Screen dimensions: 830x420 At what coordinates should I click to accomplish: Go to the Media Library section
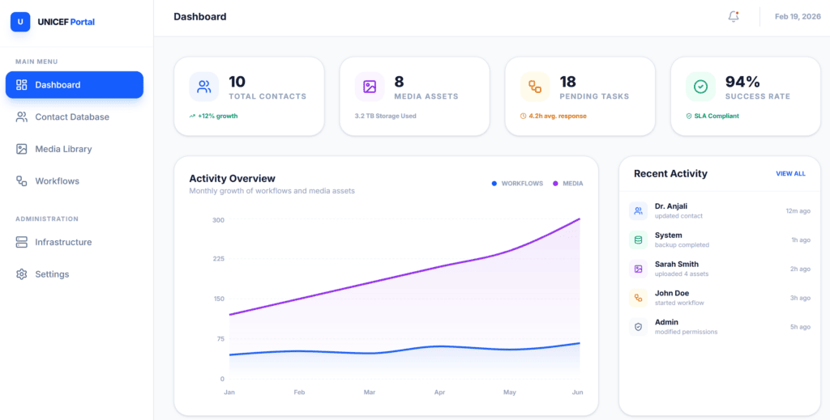63,149
